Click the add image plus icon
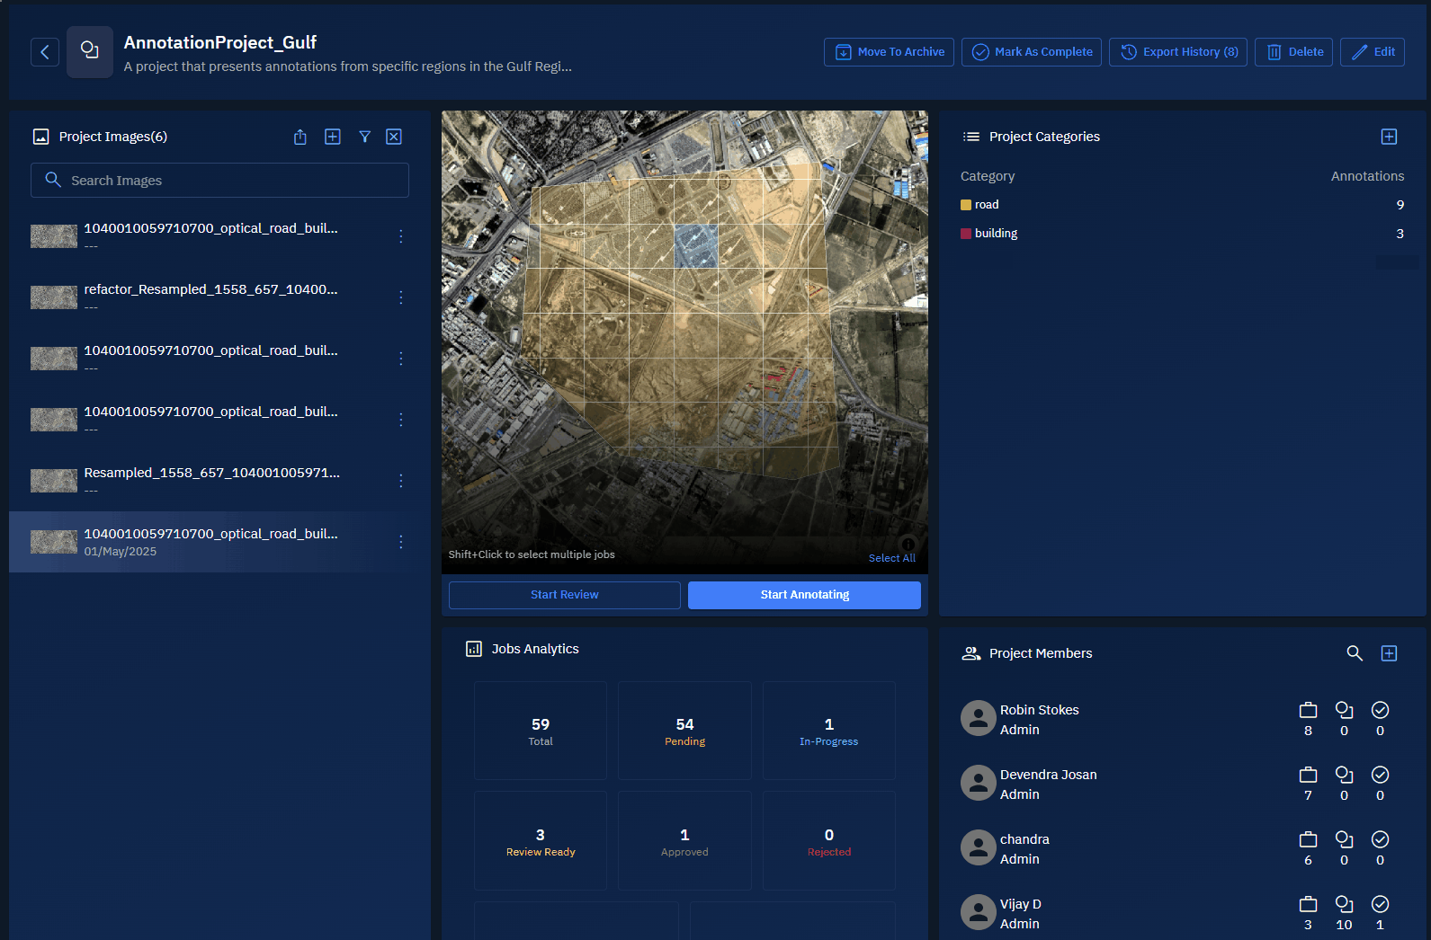Viewport: 1431px width, 940px height. click(x=333, y=137)
